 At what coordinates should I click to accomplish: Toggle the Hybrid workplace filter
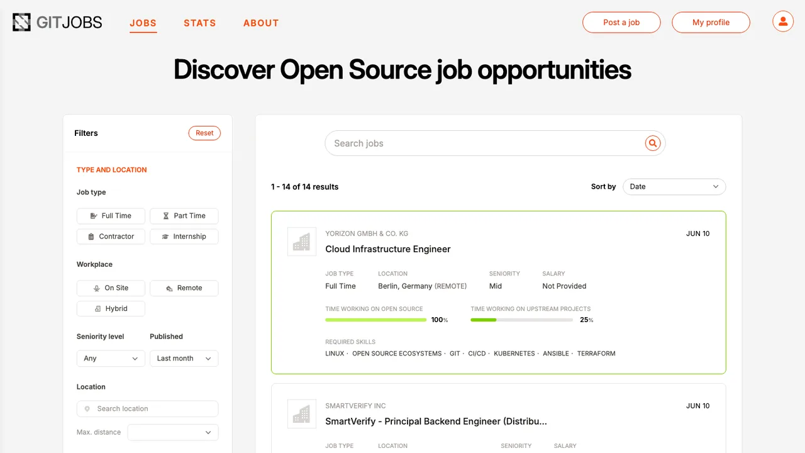[x=111, y=309]
